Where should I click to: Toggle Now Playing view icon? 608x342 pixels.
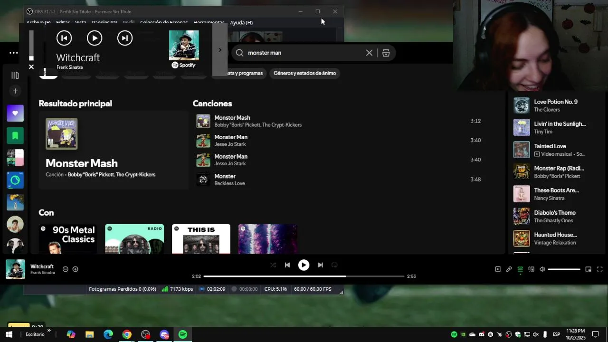click(x=498, y=269)
